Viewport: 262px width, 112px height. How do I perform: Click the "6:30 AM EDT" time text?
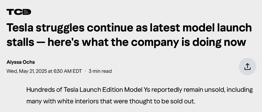pyautogui.click(x=68, y=71)
